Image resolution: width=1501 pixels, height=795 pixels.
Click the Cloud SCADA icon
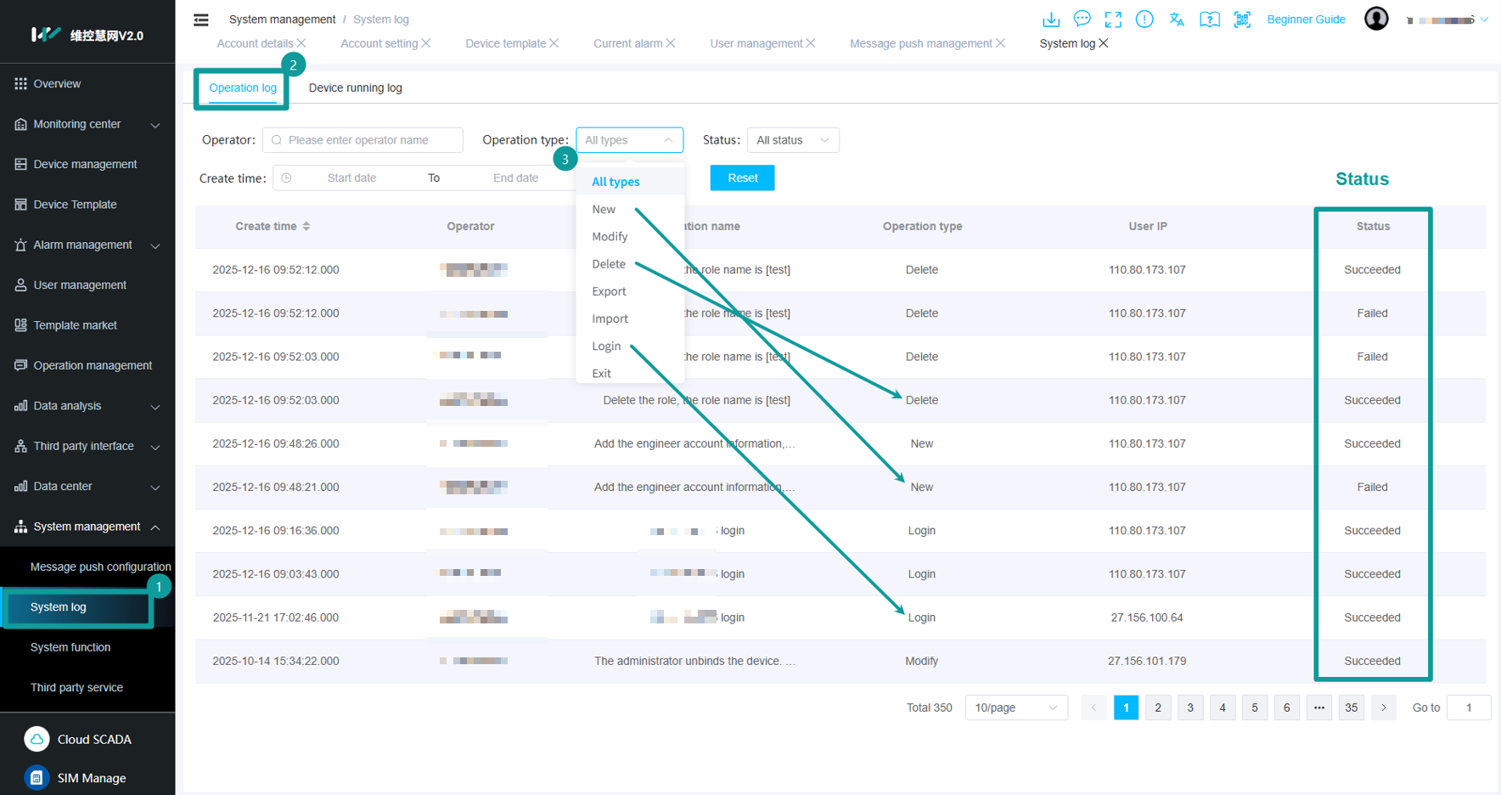coord(37,739)
